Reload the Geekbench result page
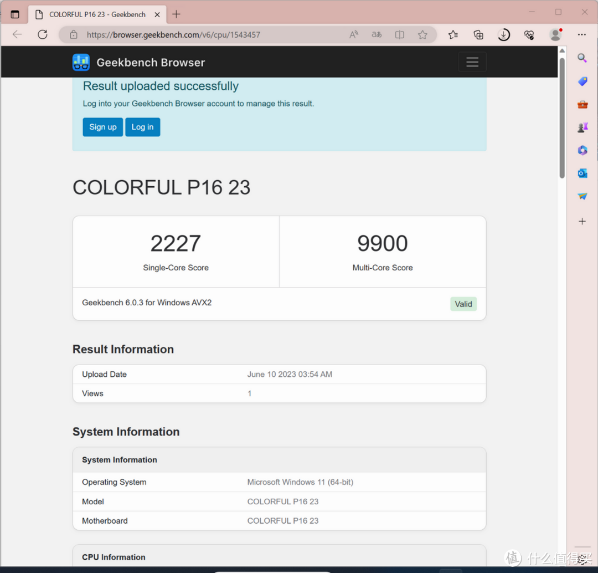 pos(43,35)
